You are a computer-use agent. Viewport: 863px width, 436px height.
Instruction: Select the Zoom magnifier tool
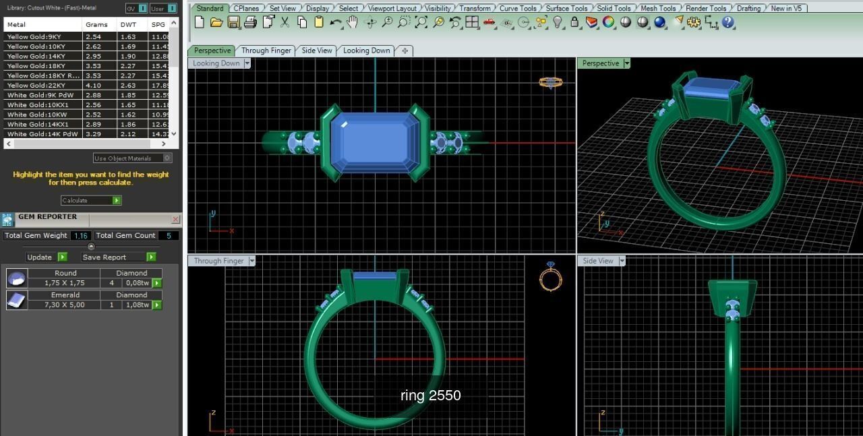[388, 22]
